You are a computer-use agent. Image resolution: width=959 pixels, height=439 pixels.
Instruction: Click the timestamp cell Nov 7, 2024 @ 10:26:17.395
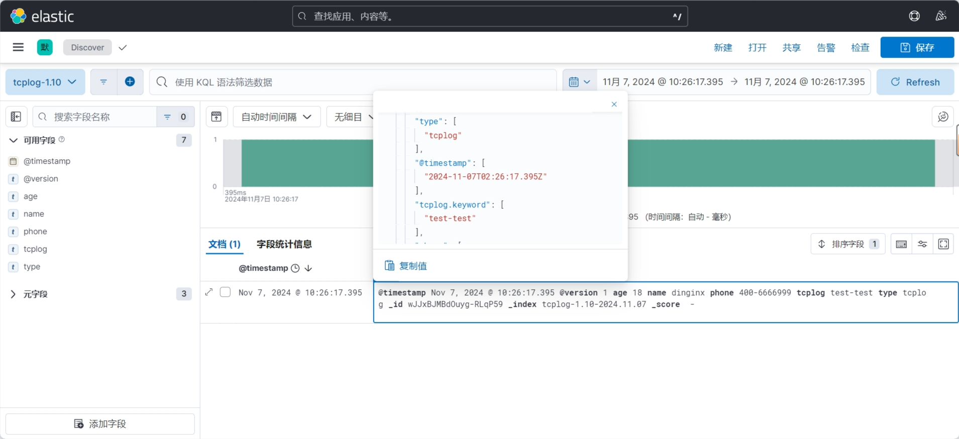point(300,293)
